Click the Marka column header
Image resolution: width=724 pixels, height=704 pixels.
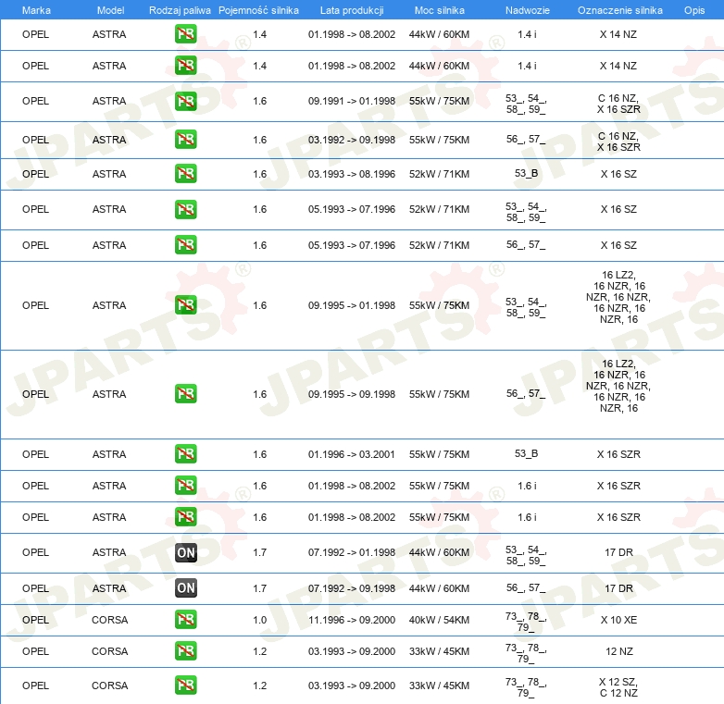coord(36,10)
